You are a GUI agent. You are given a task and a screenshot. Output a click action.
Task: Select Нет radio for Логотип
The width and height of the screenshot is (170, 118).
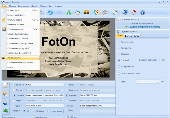[x=24, y=111]
